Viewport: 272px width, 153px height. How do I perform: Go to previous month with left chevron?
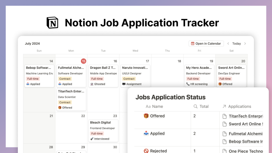pyautogui.click(x=228, y=44)
